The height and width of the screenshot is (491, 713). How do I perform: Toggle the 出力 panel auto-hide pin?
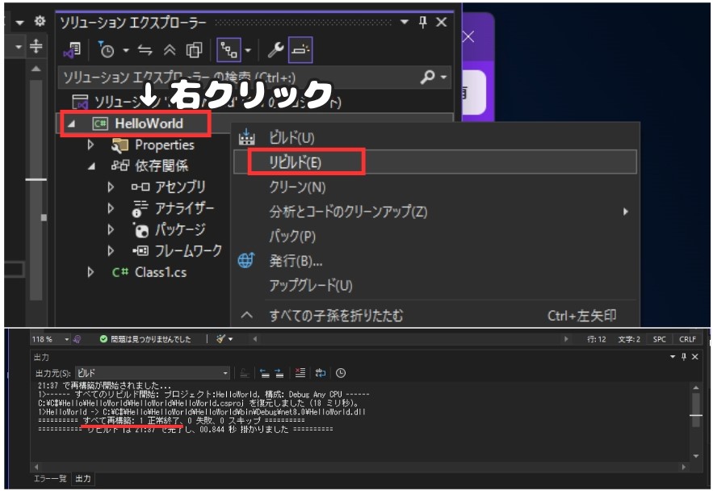tap(683, 357)
